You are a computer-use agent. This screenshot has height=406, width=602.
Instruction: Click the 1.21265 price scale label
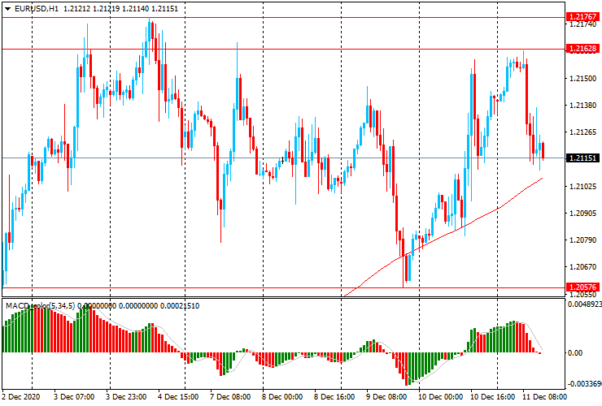(x=582, y=132)
